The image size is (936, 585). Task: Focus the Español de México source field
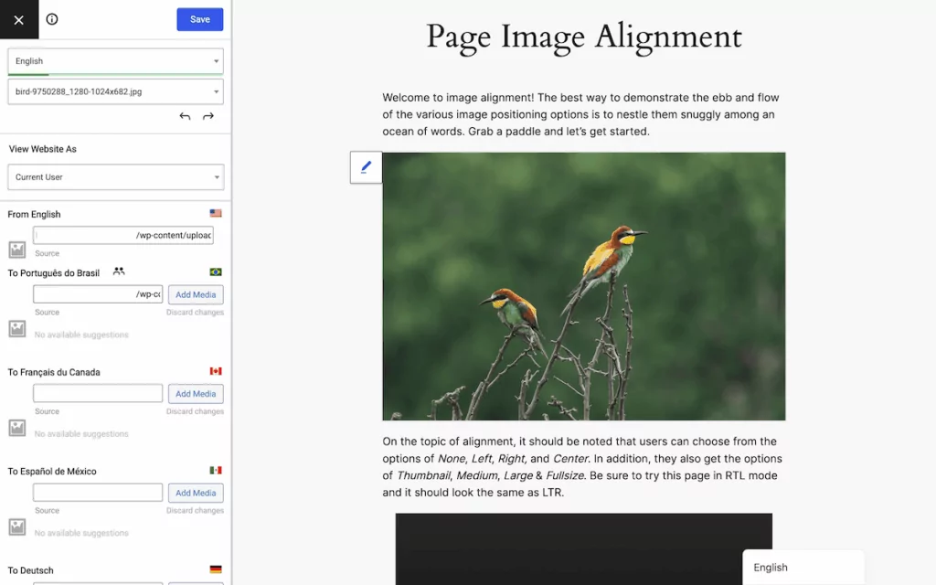click(98, 493)
